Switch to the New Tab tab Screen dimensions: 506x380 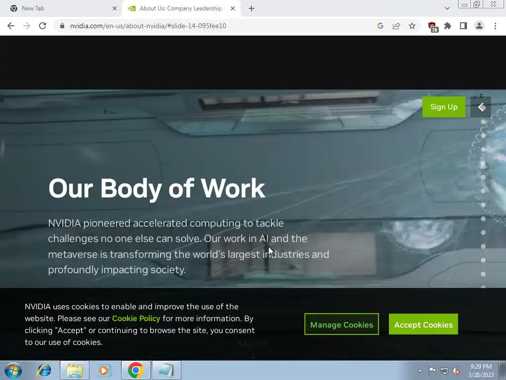coord(61,8)
